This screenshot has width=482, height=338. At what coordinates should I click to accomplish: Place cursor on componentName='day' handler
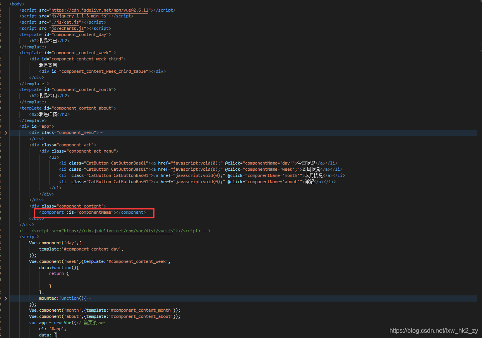click(x=268, y=163)
